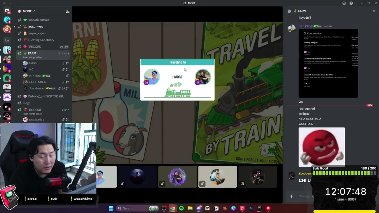
Task: Open Apple Music from the taskbar
Action: point(242,208)
